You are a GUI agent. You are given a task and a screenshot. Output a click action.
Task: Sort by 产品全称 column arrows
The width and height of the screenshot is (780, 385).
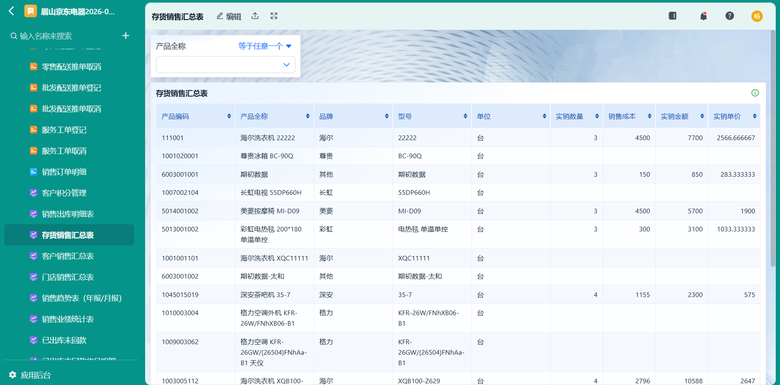point(308,116)
